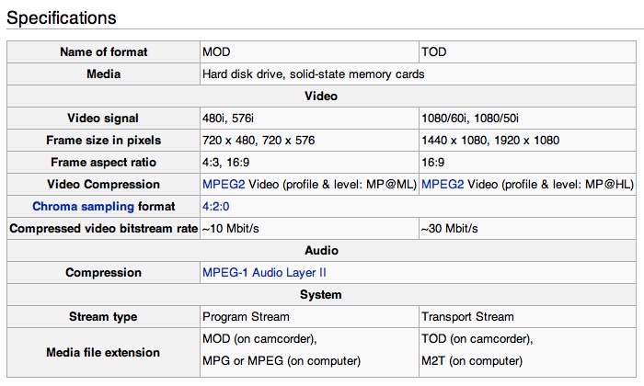Click 'MPG or MPEG (on computer)' text
The width and height of the screenshot is (644, 386).
click(282, 361)
